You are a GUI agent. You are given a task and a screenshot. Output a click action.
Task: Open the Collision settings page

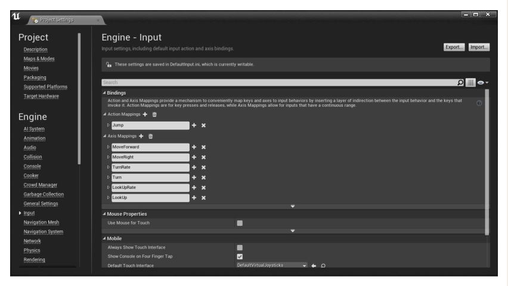click(33, 157)
